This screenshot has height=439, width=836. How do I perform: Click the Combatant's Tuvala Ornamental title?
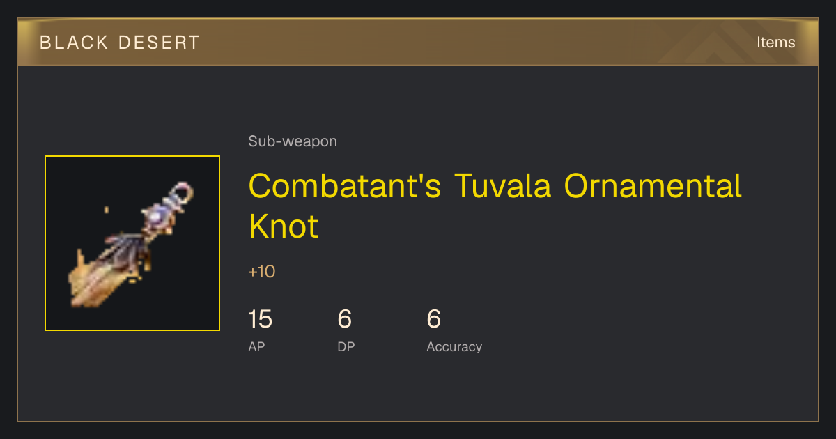pyautogui.click(x=495, y=186)
